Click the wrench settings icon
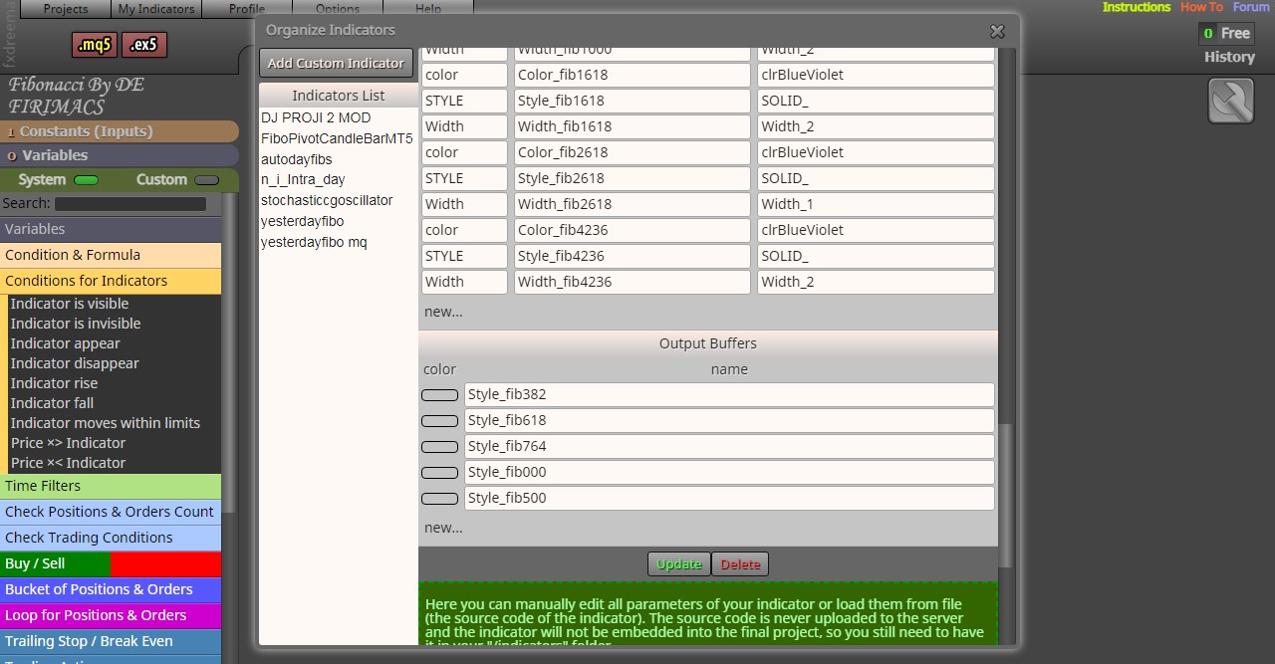Image resolution: width=1275 pixels, height=664 pixels. pyautogui.click(x=1230, y=101)
